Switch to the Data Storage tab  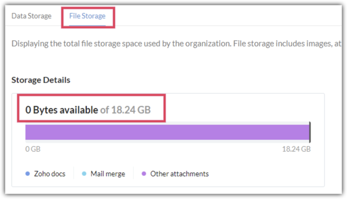[31, 16]
